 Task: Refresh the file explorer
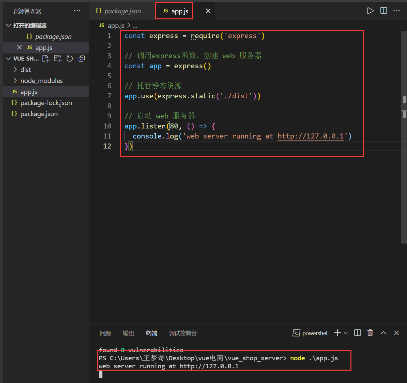(70, 59)
